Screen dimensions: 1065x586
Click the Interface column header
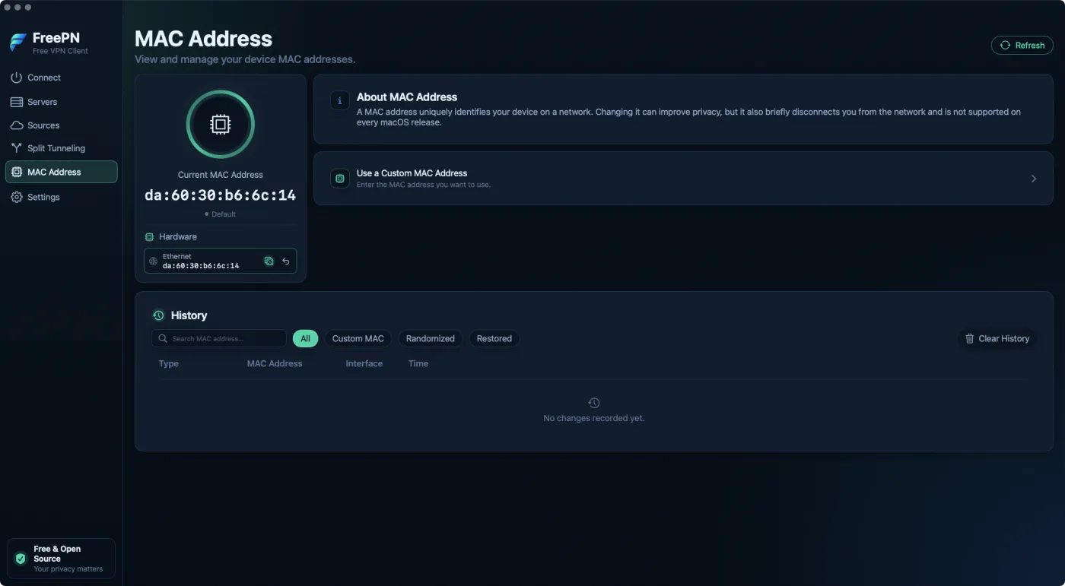pos(364,363)
